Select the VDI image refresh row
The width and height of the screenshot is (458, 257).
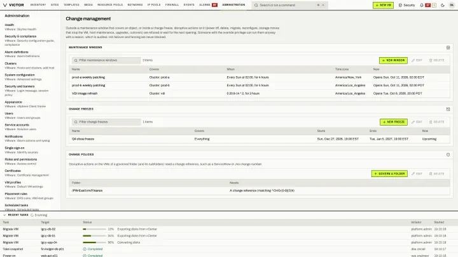click(260, 93)
